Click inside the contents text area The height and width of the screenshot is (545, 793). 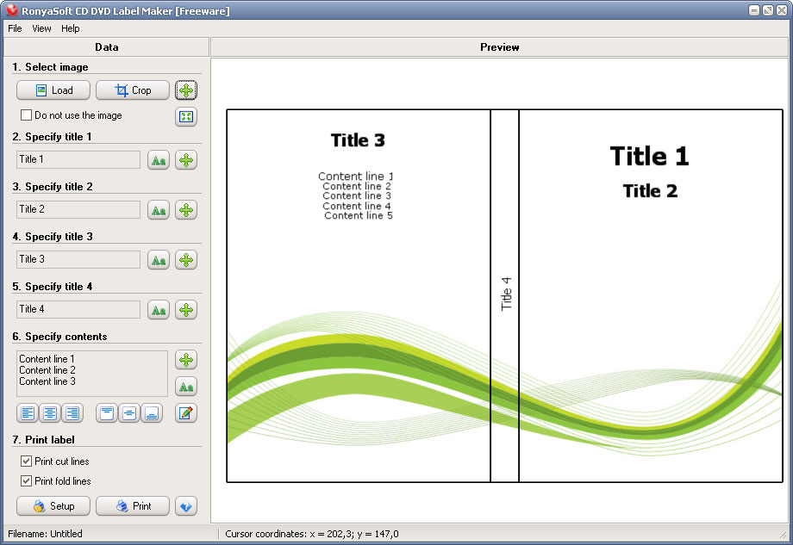coord(92,373)
